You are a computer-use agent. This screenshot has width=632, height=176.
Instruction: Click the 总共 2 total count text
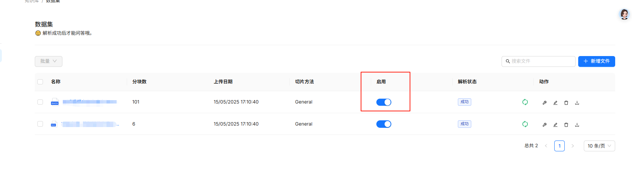coord(531,146)
